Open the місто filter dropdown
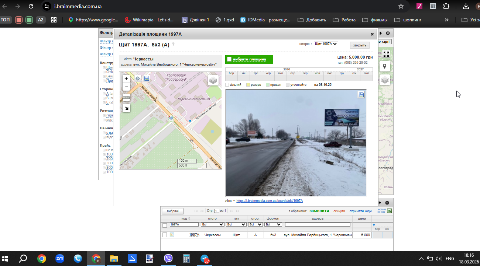480x266 pixels. pos(212,224)
